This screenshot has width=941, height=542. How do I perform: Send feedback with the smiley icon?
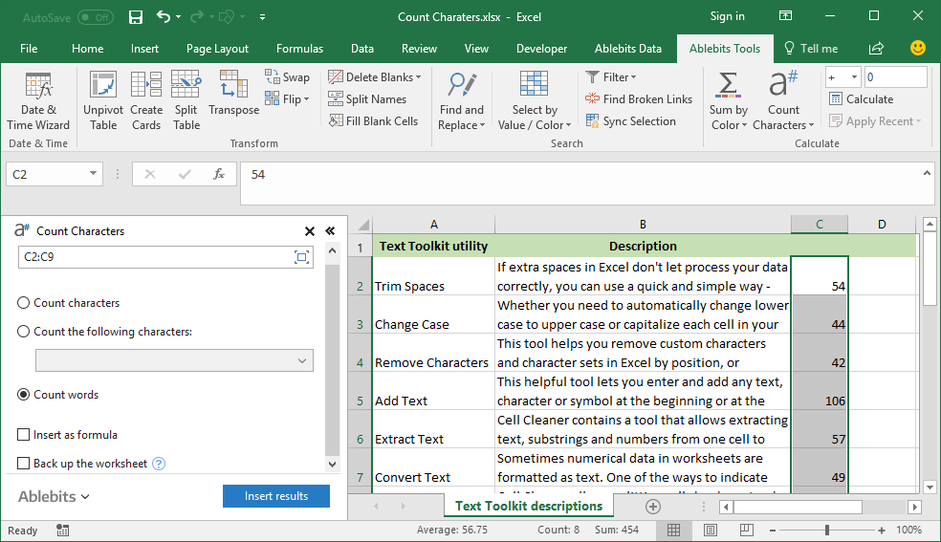(x=918, y=48)
